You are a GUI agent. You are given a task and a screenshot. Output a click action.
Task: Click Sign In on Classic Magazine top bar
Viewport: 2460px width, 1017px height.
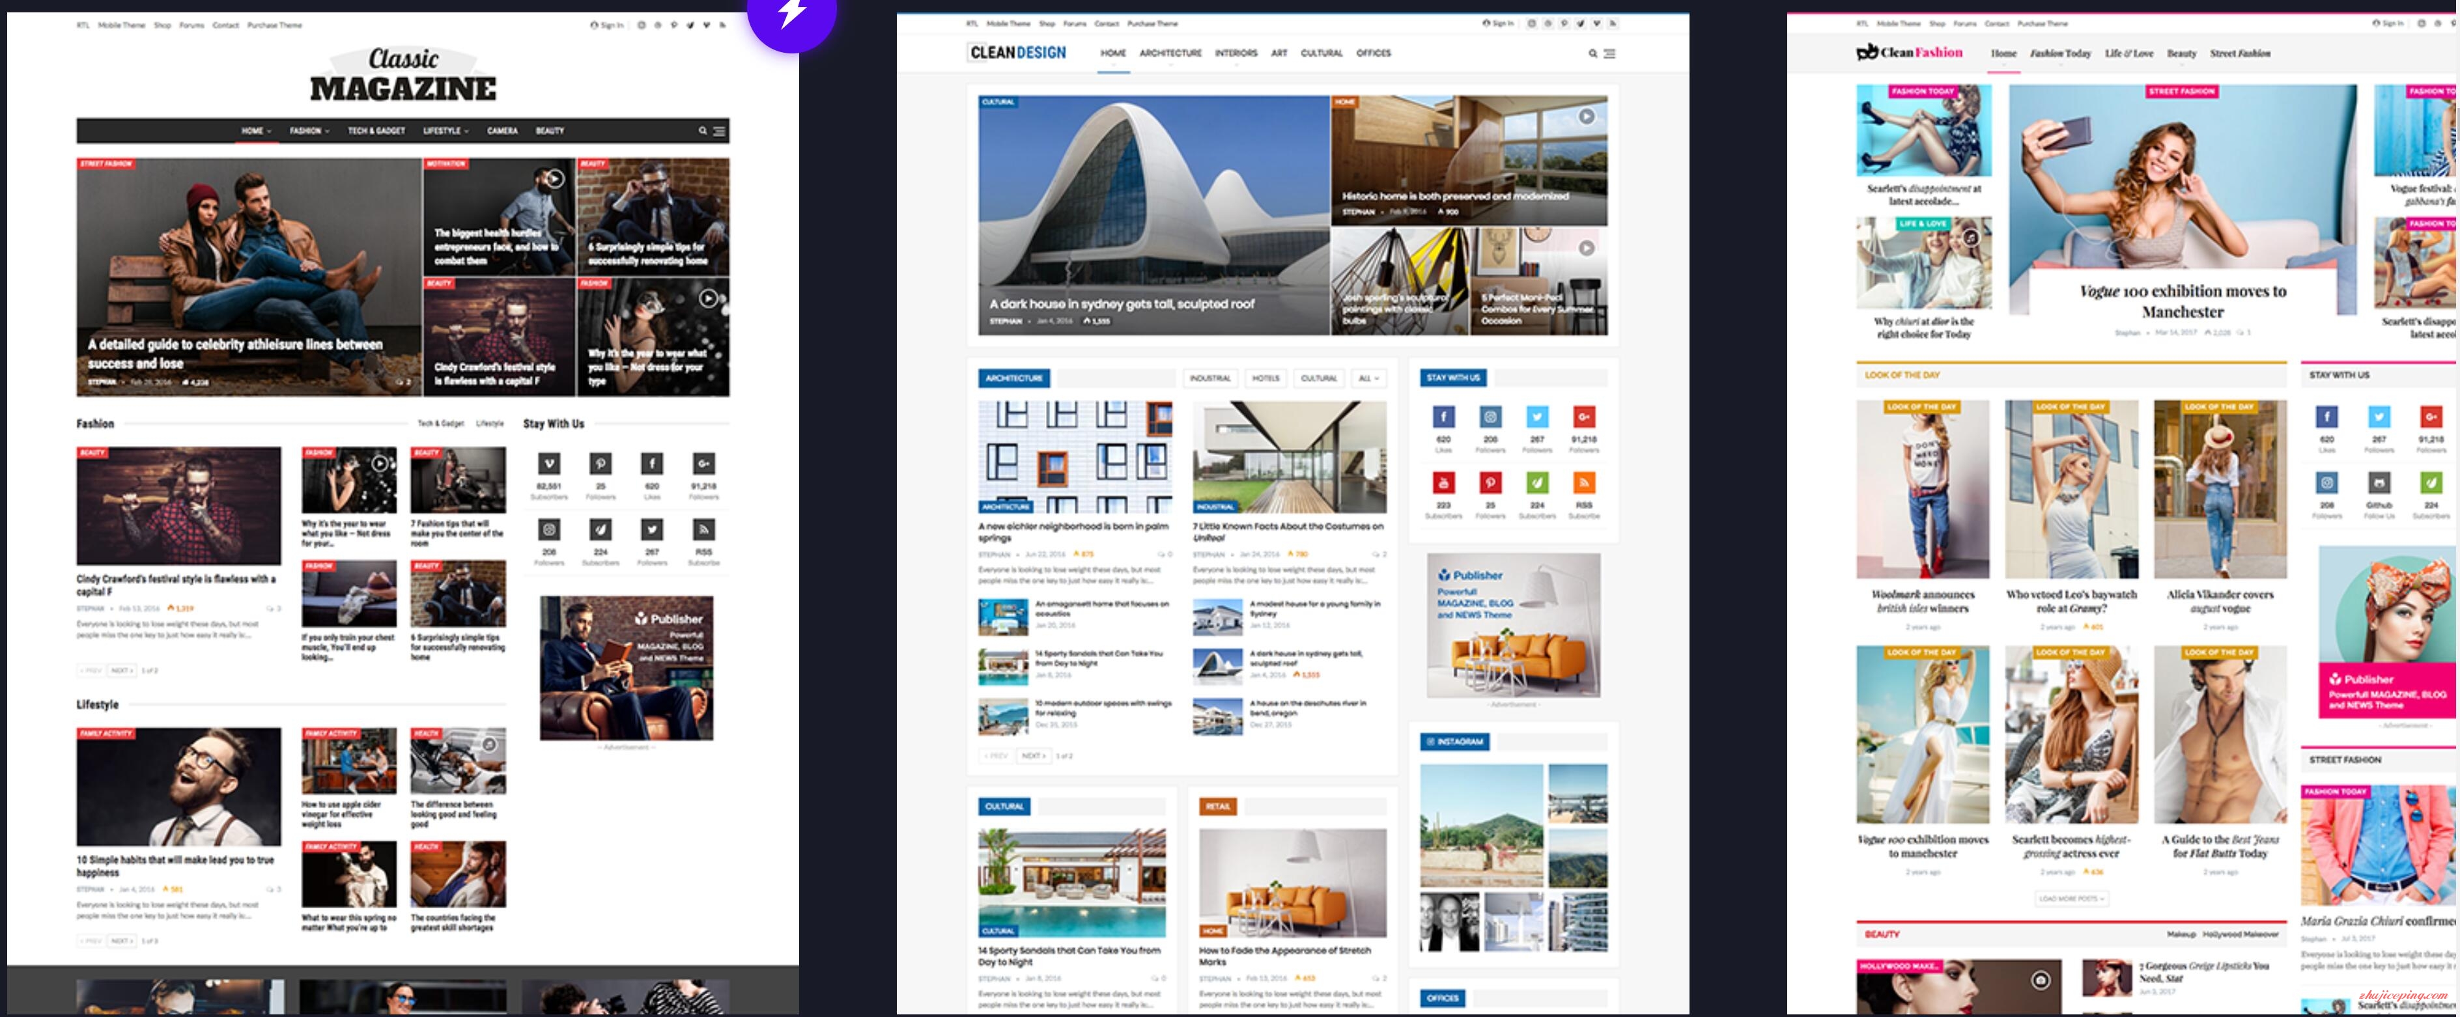point(608,26)
